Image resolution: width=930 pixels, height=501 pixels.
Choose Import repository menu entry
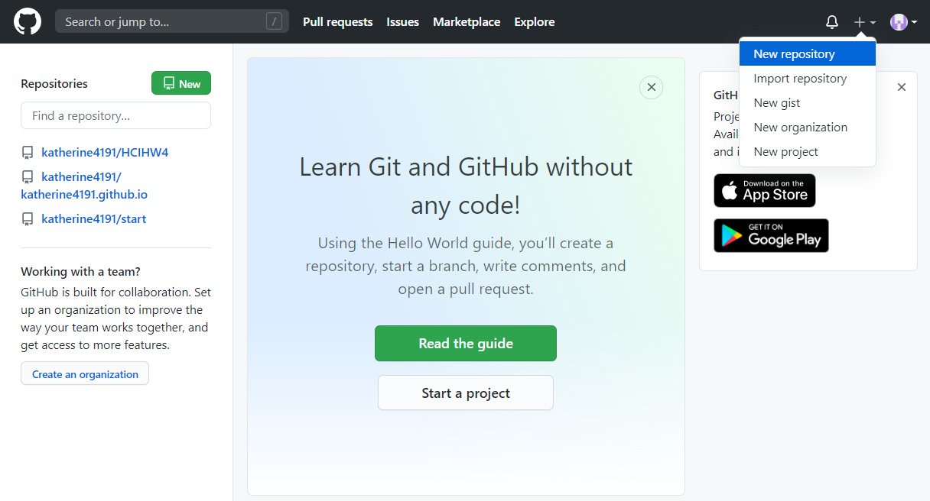(x=808, y=78)
